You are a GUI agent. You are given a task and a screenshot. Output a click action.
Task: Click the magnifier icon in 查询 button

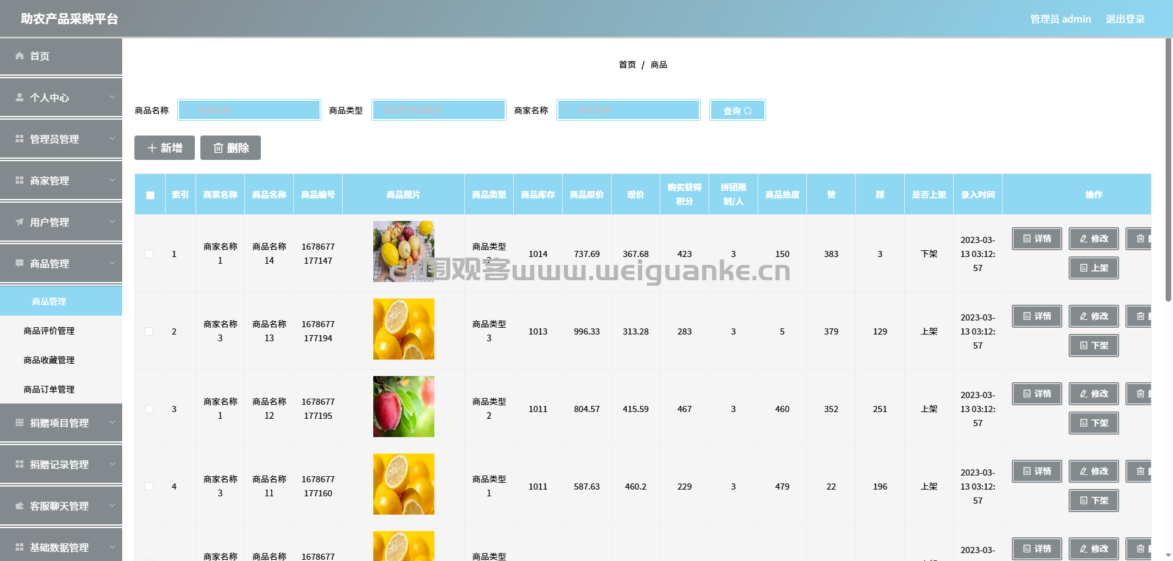[748, 111]
